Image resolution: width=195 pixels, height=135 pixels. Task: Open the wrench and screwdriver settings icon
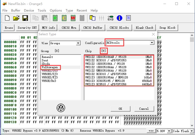pyautogui.click(x=110, y=18)
